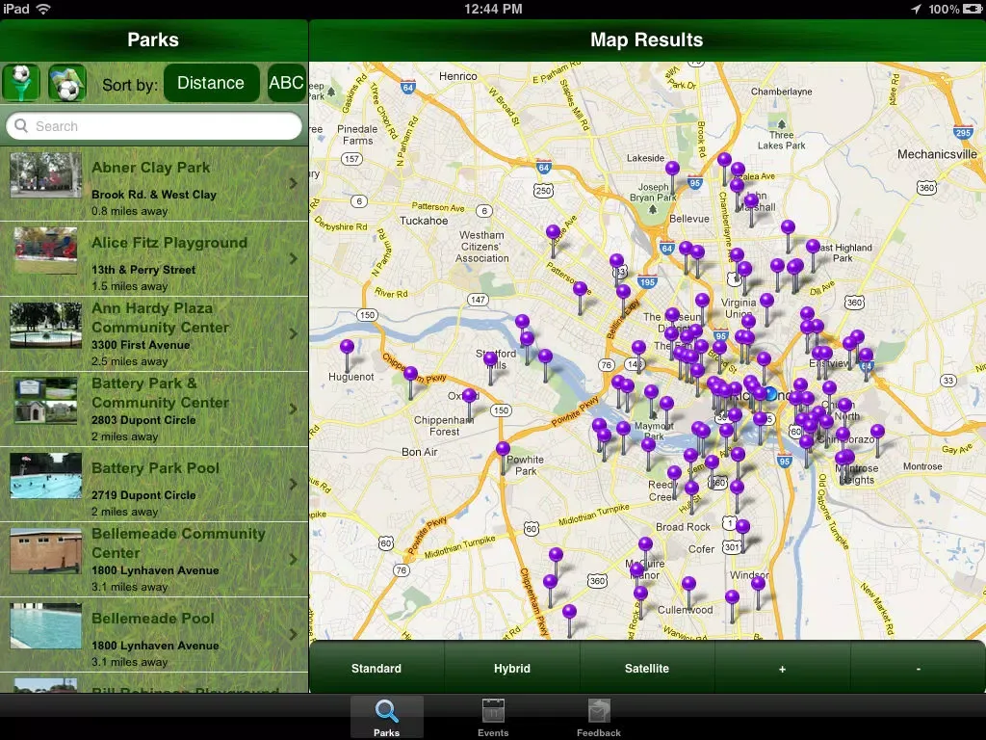Expand Bellemeade Community Center chevron
Image resolution: width=986 pixels, height=740 pixels.
click(294, 559)
